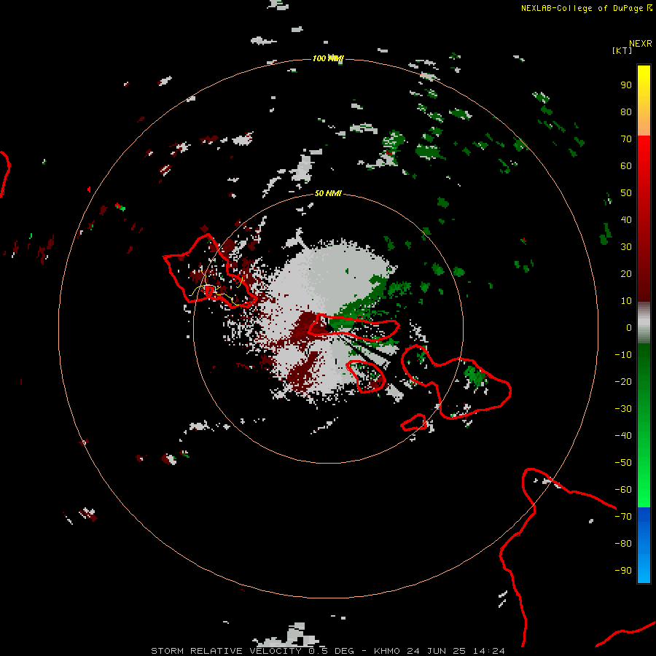
Task: Select the 30 value on the velocity scale
Action: coord(626,247)
